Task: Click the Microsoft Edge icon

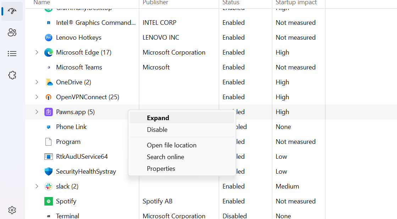Action: [x=49, y=52]
